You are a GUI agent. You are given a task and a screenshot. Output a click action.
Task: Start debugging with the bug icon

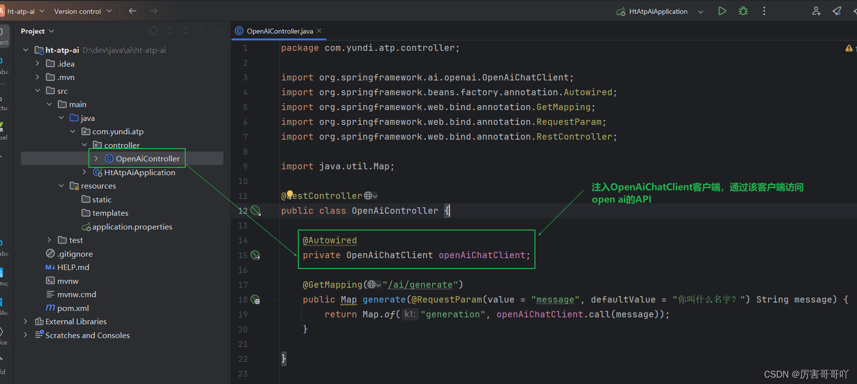[x=743, y=11]
